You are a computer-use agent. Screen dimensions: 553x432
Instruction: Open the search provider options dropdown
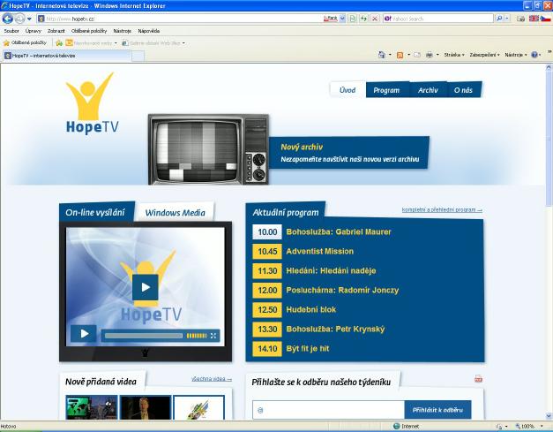(x=507, y=19)
